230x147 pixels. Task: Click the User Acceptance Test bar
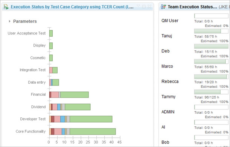coord(51,33)
